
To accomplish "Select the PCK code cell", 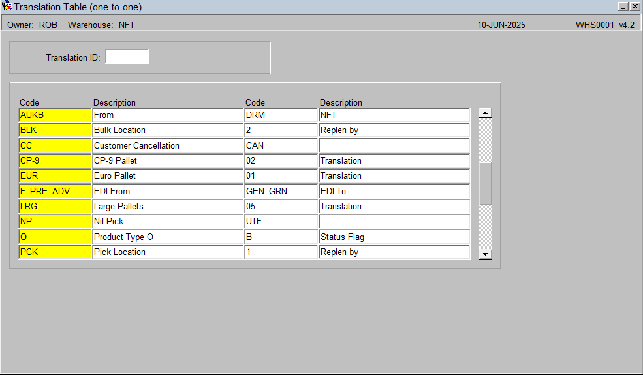I will [x=55, y=252].
